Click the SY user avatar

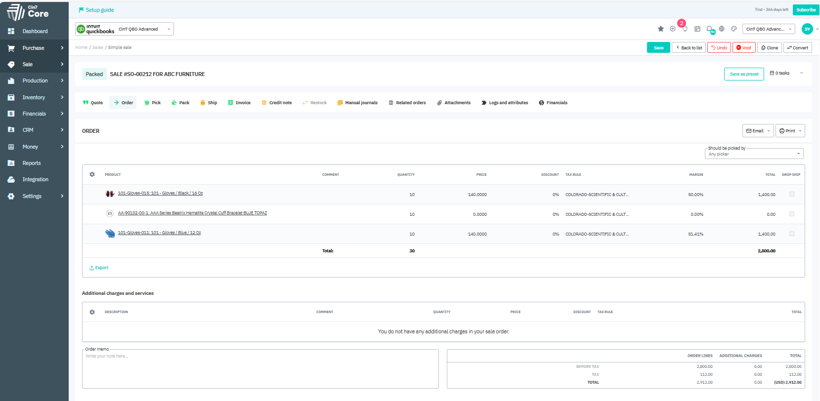(x=807, y=29)
